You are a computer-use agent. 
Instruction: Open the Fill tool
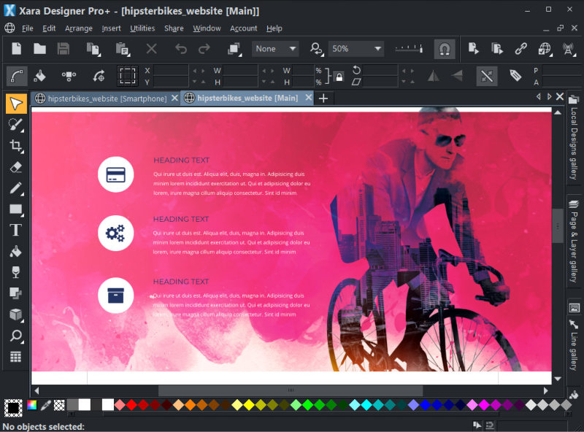(16, 250)
